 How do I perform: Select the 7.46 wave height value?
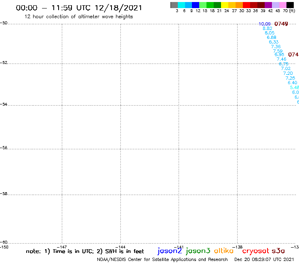pyautogui.click(x=282, y=59)
